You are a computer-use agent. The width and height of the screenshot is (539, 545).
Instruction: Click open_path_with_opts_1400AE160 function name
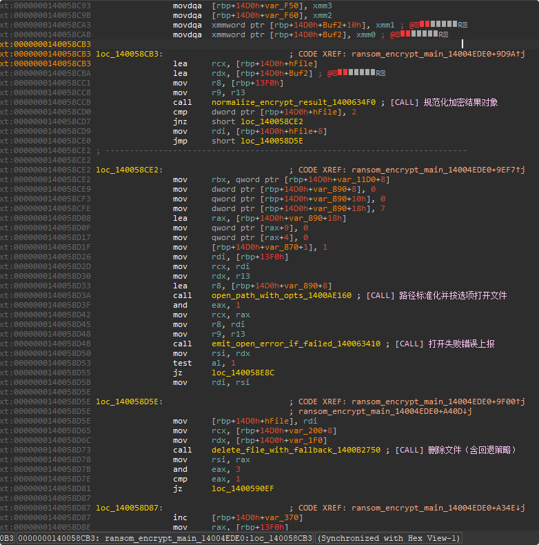tap(281, 295)
